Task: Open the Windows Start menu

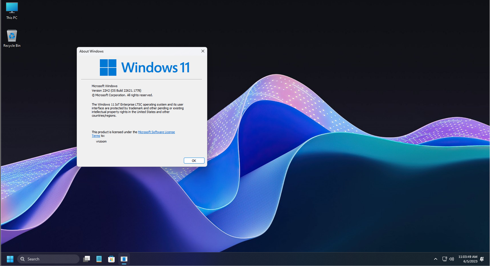Action: [x=10, y=259]
